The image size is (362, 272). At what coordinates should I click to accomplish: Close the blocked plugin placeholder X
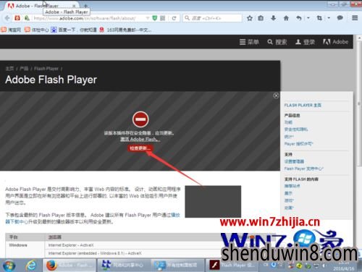pyautogui.click(x=276, y=95)
